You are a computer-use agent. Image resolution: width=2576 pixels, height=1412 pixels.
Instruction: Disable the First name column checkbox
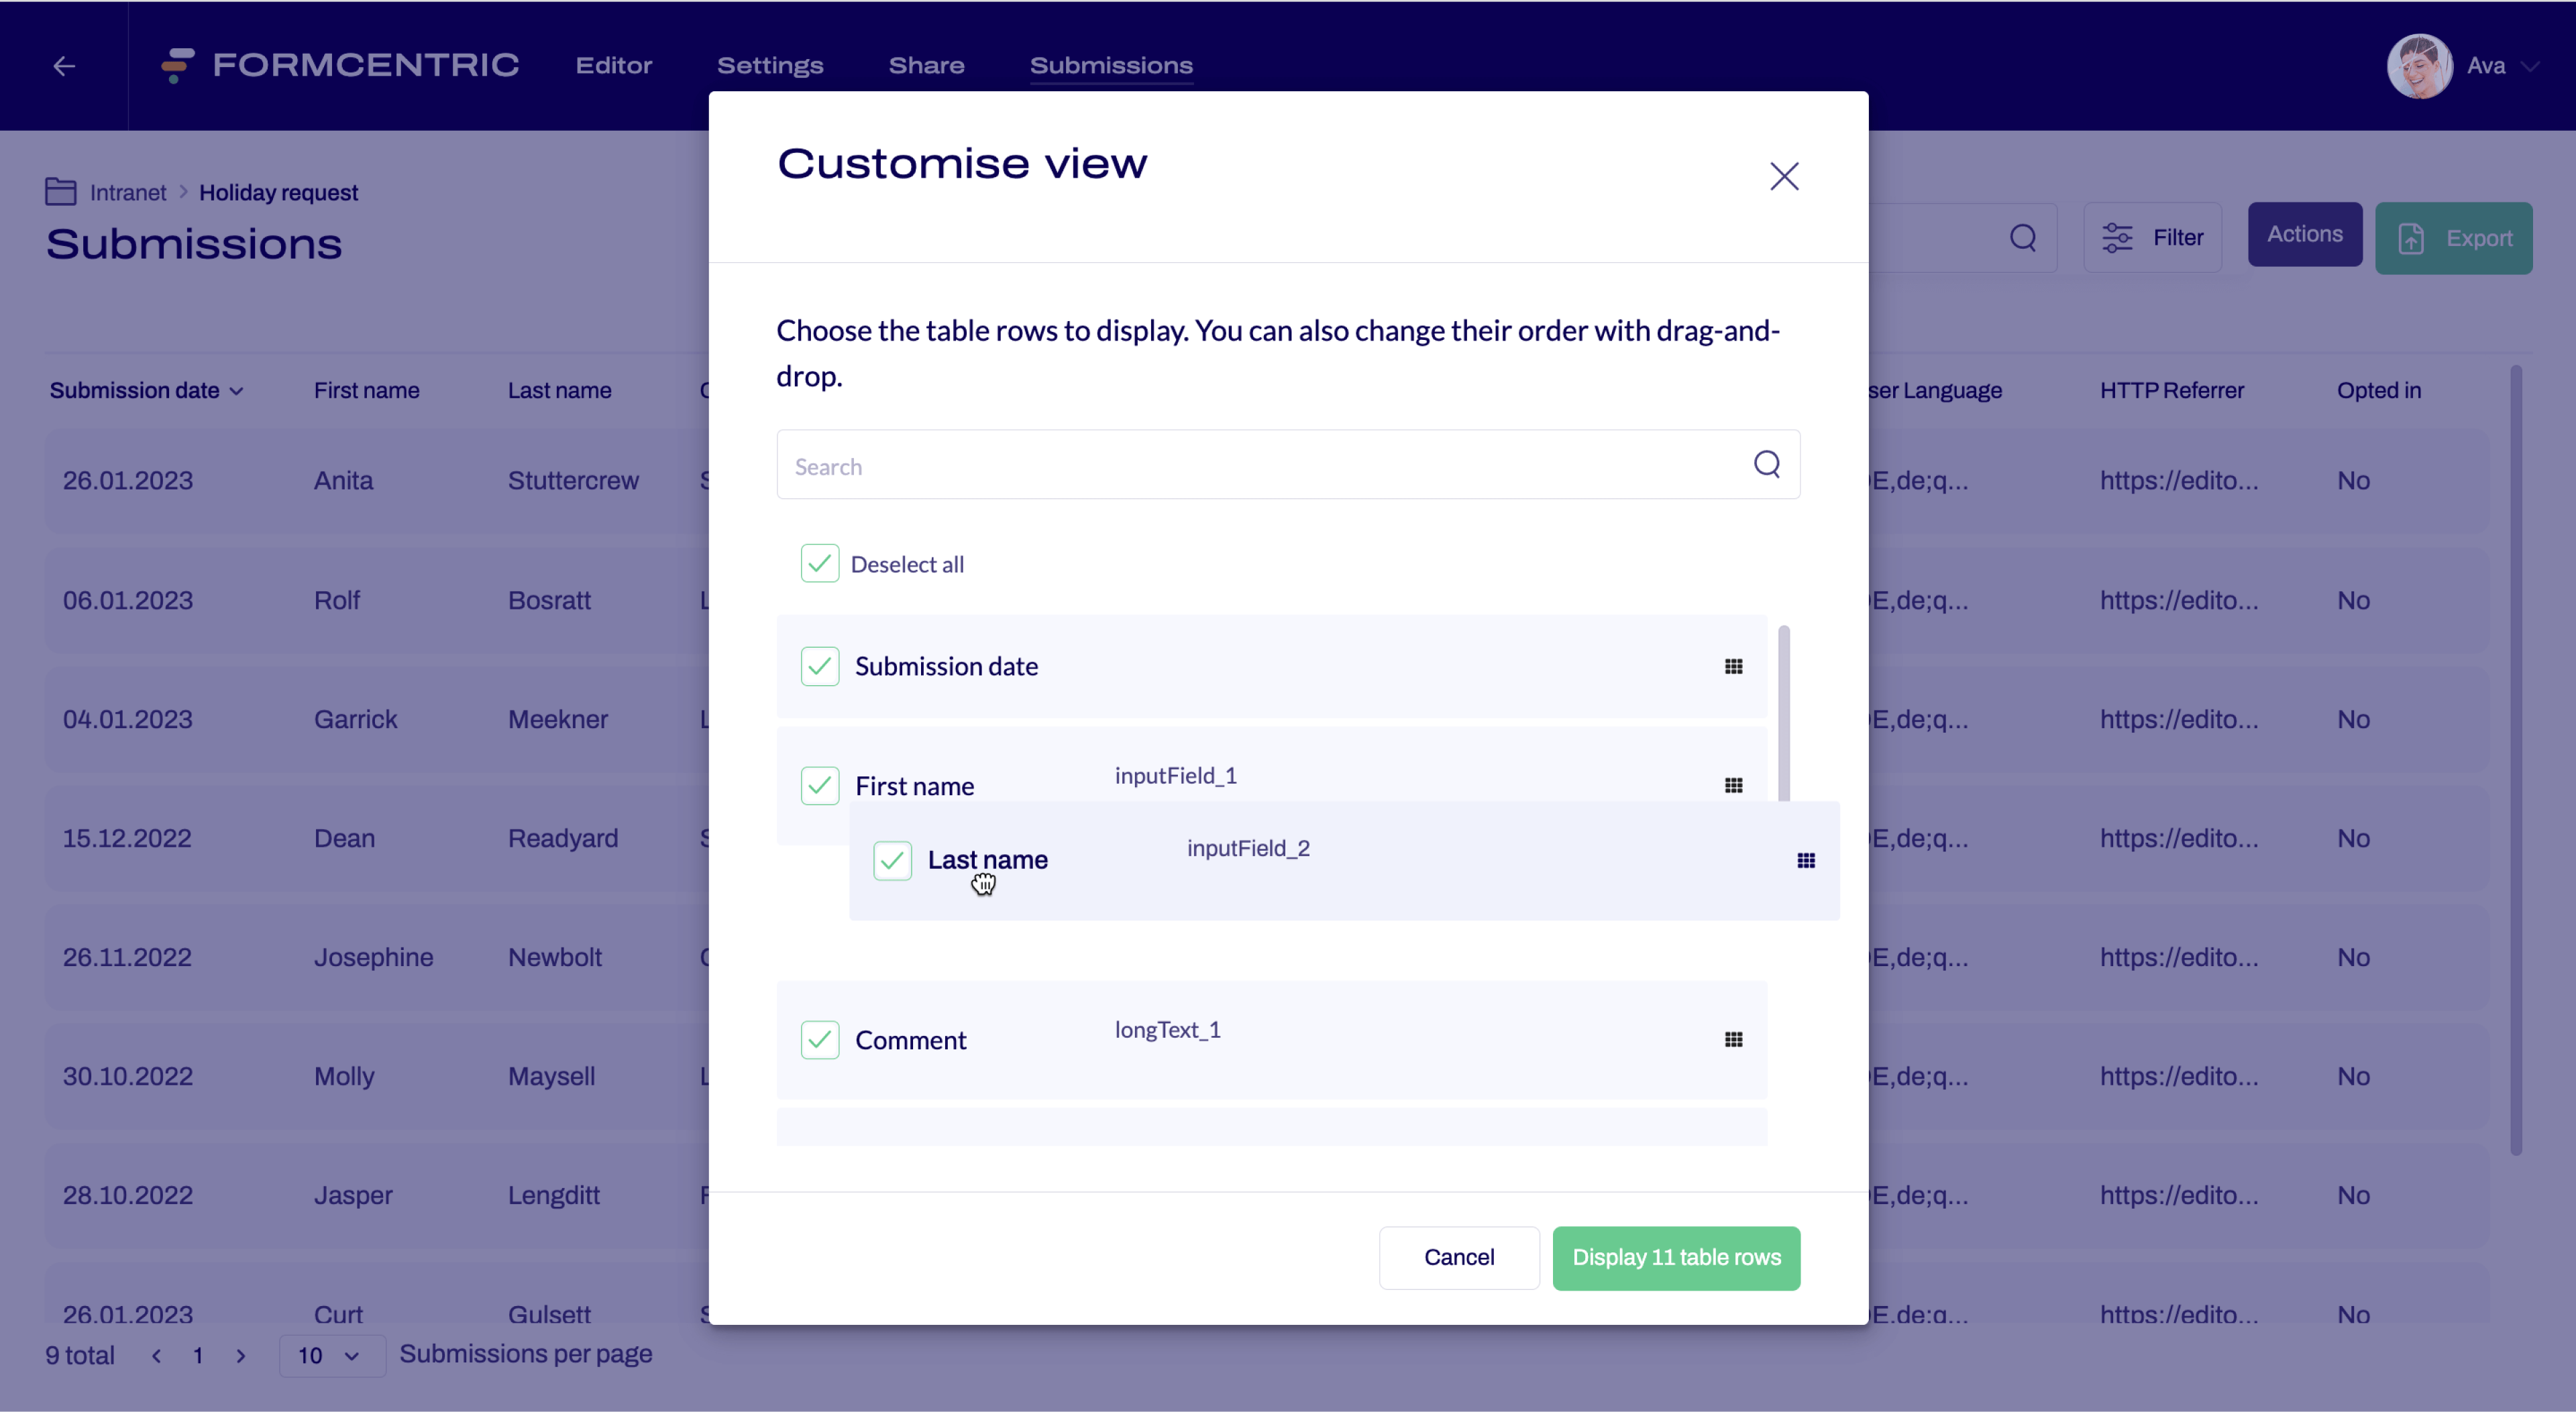coord(819,785)
